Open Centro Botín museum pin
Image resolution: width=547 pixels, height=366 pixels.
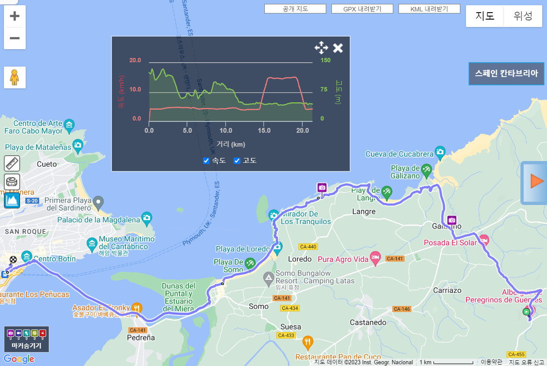tap(27, 256)
